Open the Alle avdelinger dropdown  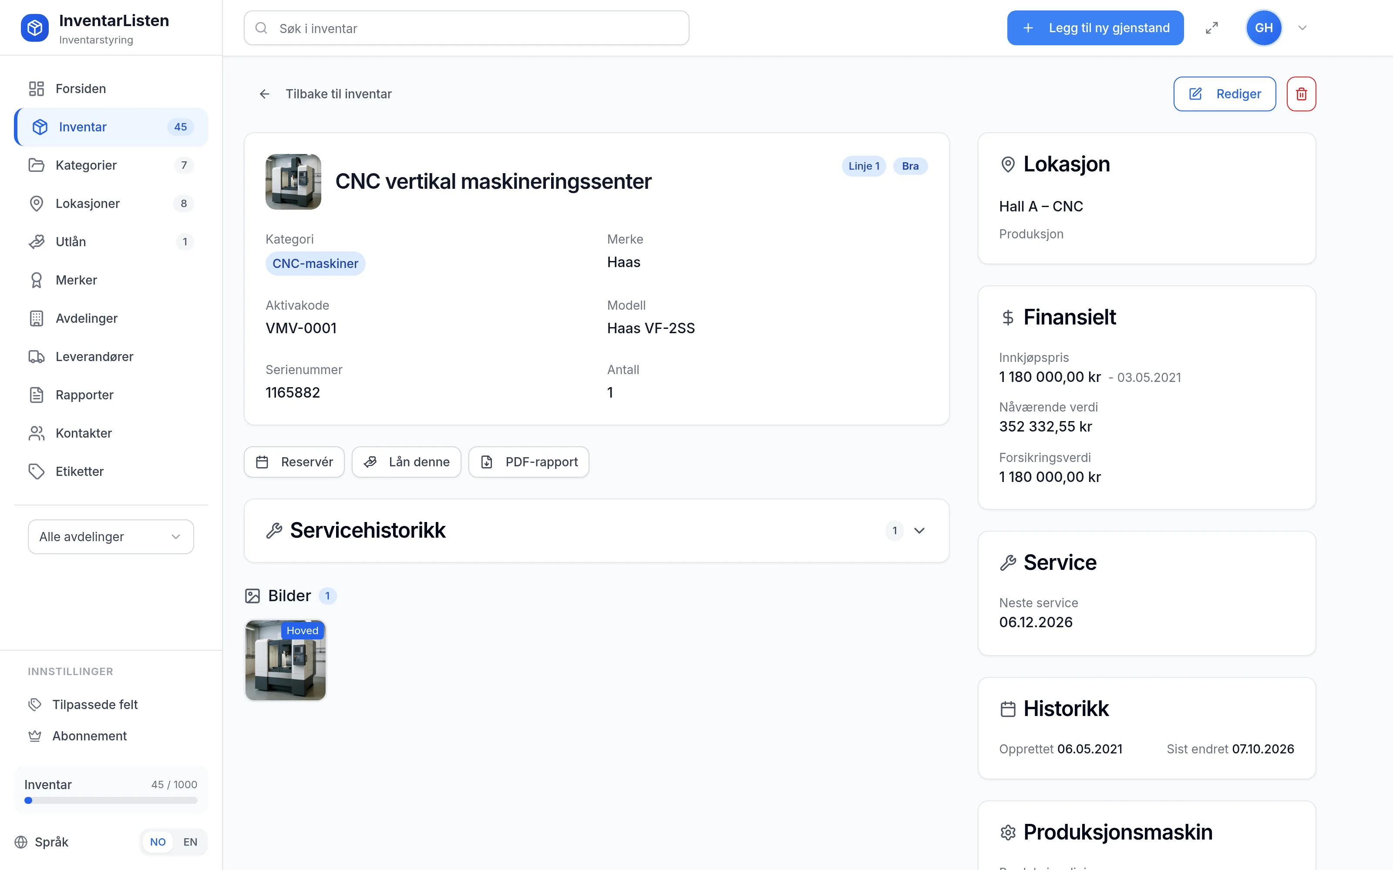pyautogui.click(x=111, y=537)
